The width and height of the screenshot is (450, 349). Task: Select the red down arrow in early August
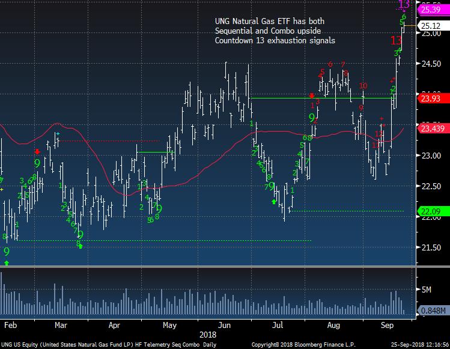point(312,95)
